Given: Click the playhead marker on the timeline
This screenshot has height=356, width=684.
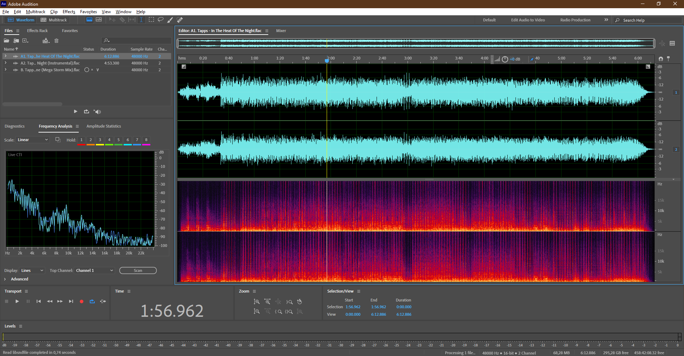Looking at the screenshot, I should 327,61.
